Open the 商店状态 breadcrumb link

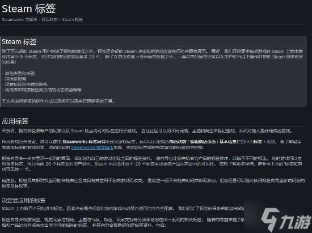(49, 19)
